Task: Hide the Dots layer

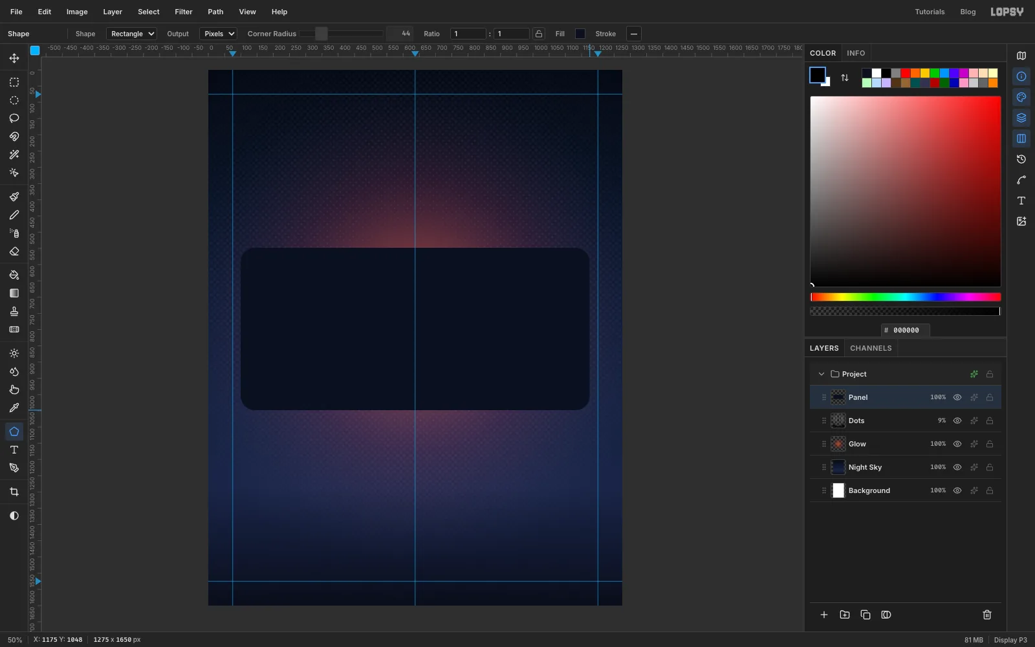Action: pyautogui.click(x=957, y=421)
